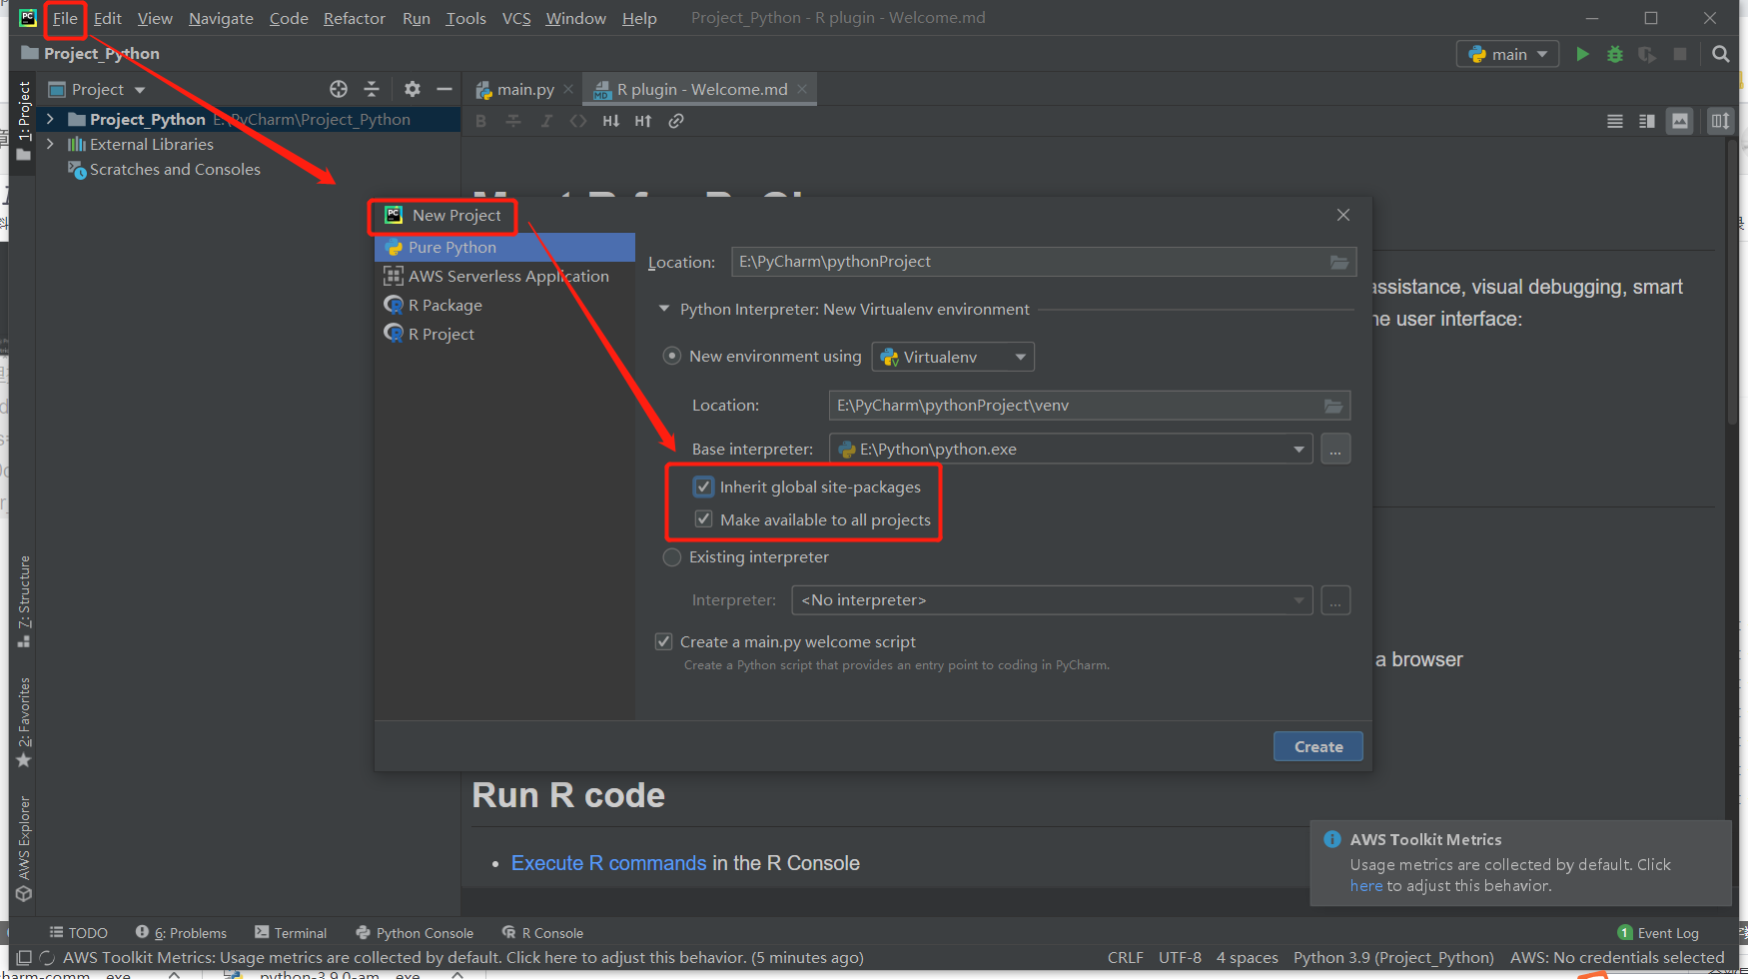1748x979 pixels.
Task: Browse project Location folder icon
Action: pos(1339,262)
